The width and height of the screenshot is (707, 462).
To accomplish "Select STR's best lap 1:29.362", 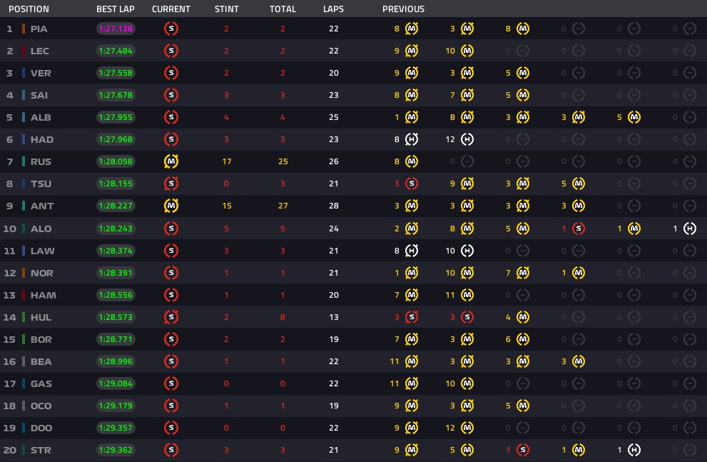I will 116,449.
